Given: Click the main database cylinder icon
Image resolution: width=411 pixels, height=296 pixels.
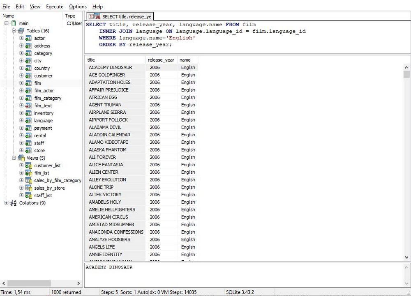Looking at the screenshot, I should [14, 23].
